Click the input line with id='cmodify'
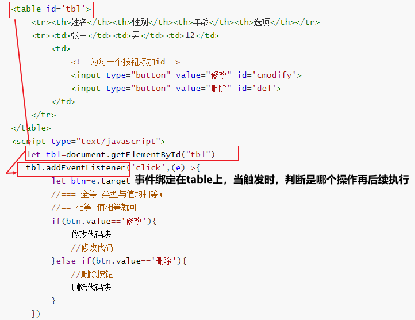Viewport: 415px width, 320px height. pos(186,75)
